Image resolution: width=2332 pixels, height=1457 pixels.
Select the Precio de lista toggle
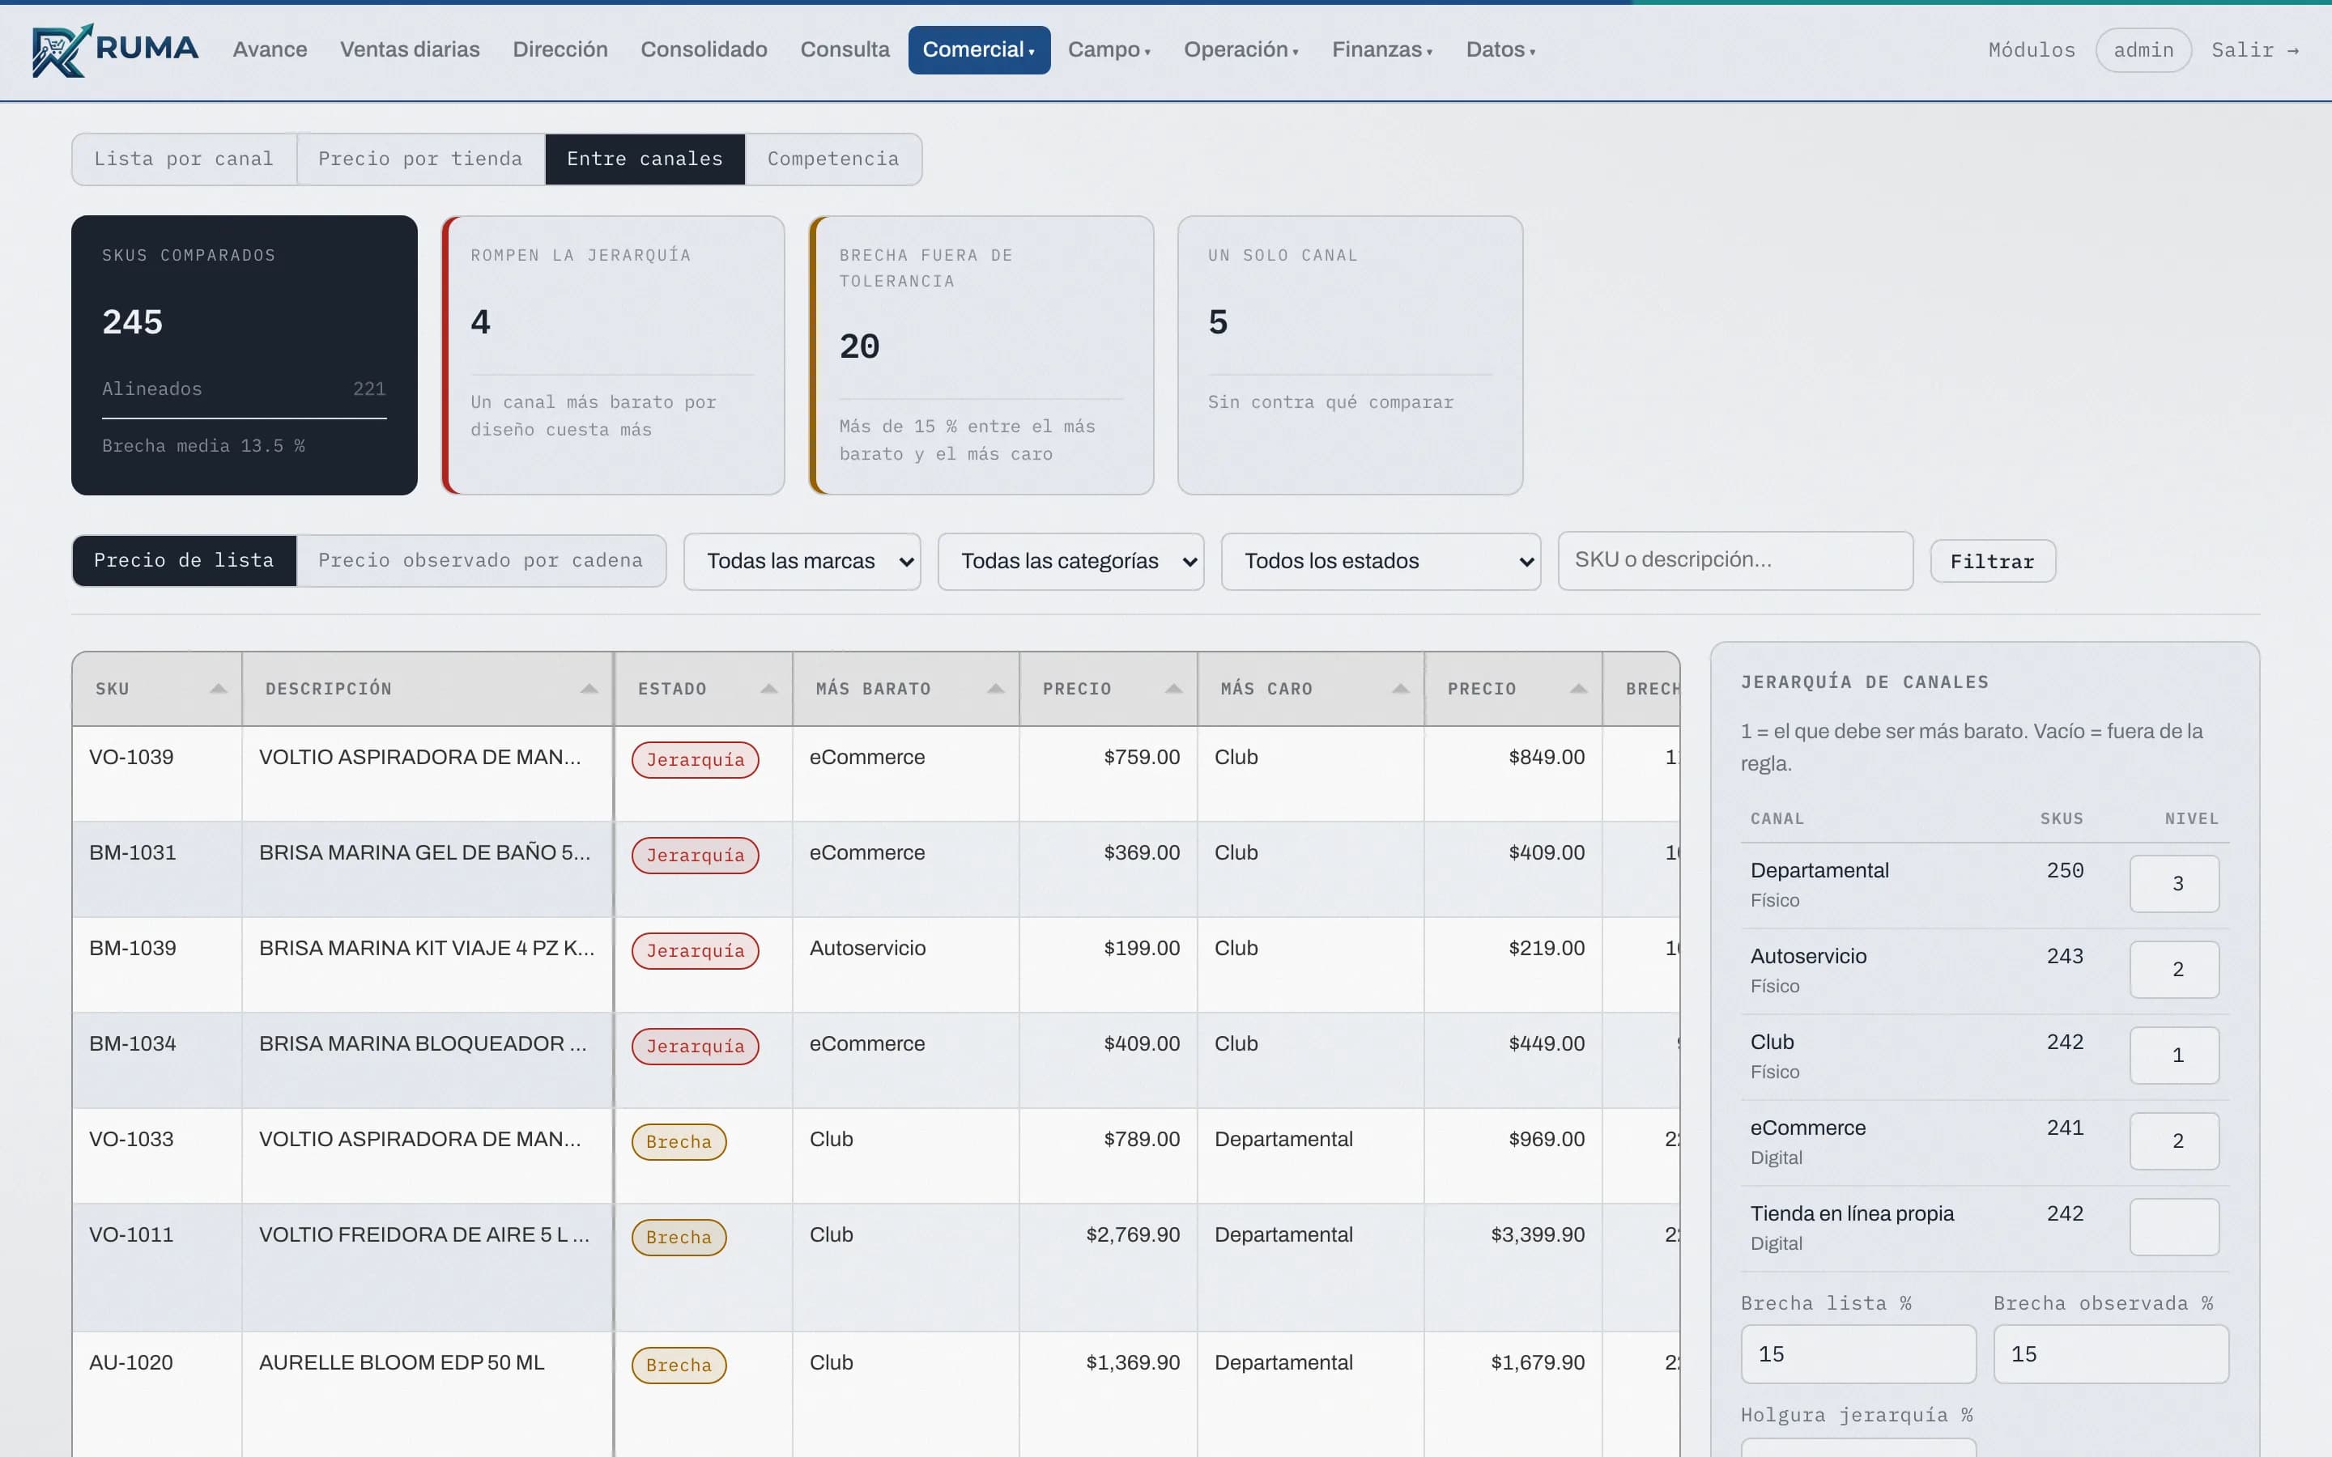coord(184,561)
